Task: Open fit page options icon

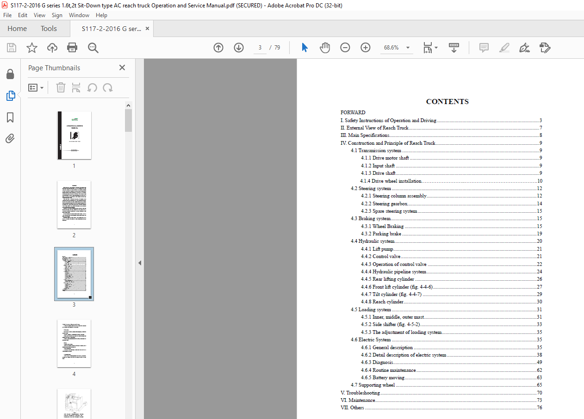Action: pyautogui.click(x=430, y=48)
